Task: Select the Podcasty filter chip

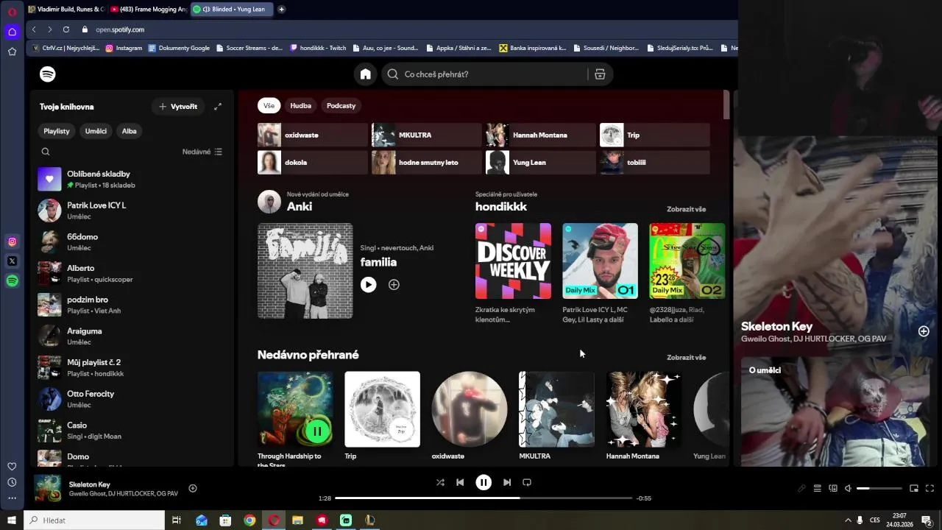Action: tap(341, 106)
